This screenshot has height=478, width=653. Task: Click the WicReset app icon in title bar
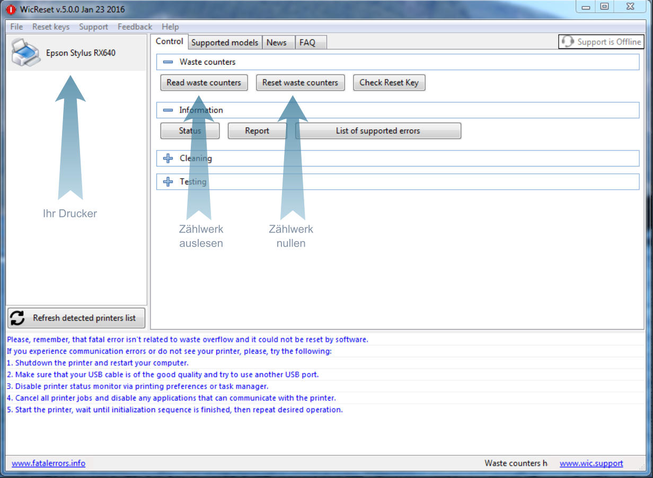pyautogui.click(x=11, y=9)
